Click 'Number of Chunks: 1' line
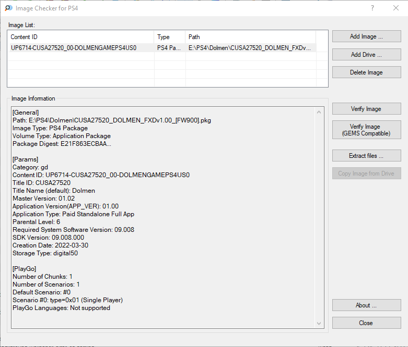 [x=42, y=277]
